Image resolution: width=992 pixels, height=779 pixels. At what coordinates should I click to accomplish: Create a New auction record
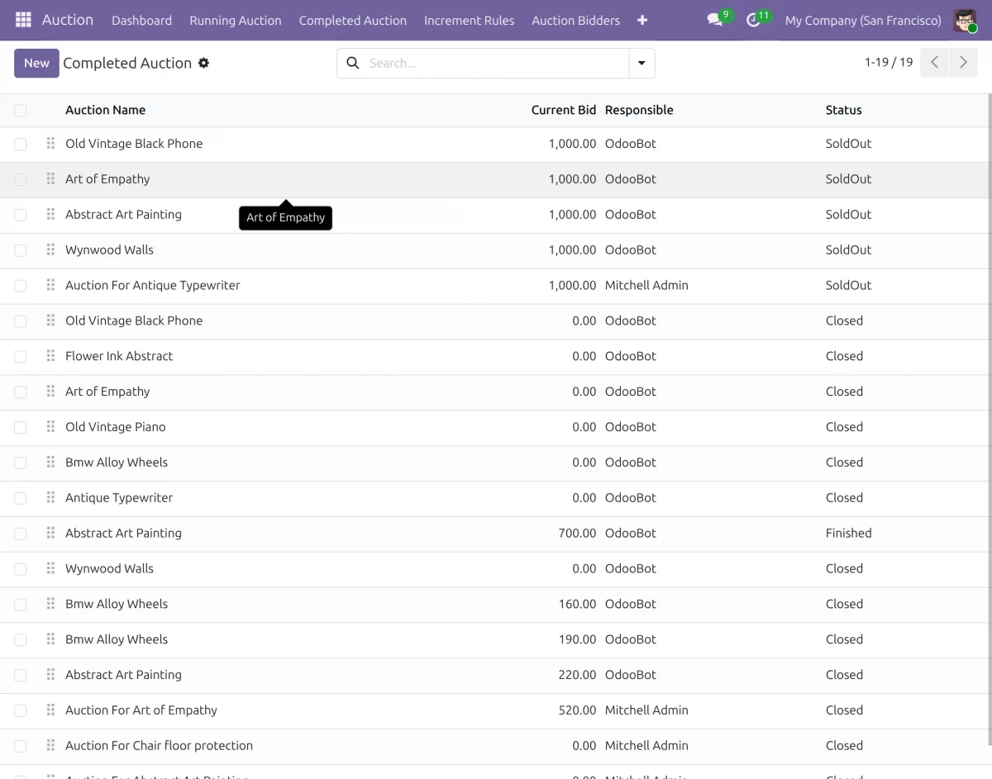pyautogui.click(x=36, y=63)
